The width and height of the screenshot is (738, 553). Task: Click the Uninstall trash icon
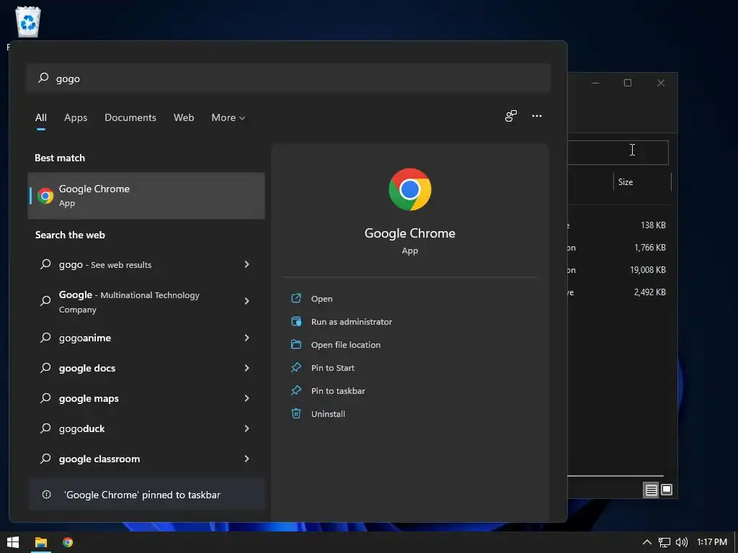[x=296, y=413]
